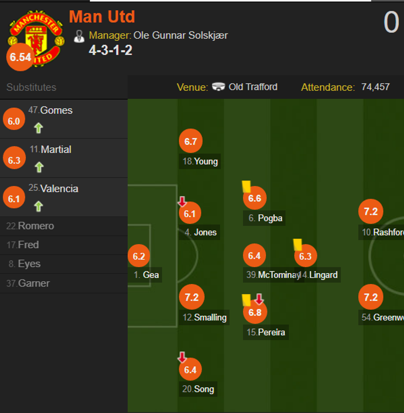Click the green arrow under Martial
The image size is (404, 413).
(x=38, y=167)
